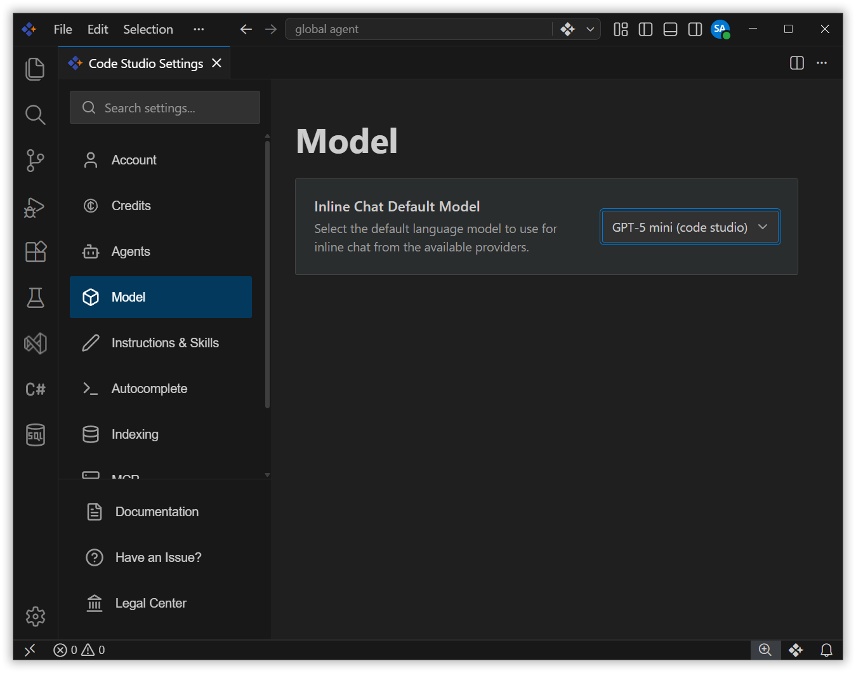Open the Run and Debug view
The height and width of the screenshot is (673, 856).
click(36, 206)
